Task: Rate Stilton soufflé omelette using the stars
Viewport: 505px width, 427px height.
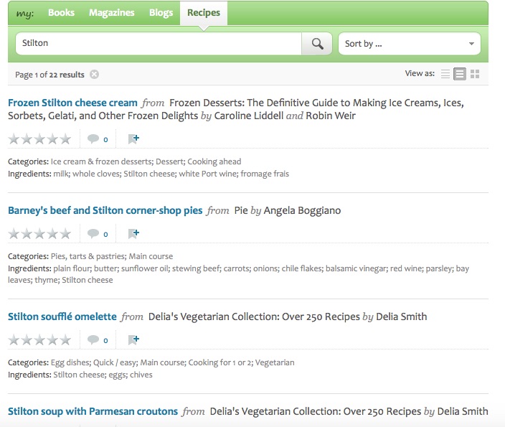Action: point(39,339)
